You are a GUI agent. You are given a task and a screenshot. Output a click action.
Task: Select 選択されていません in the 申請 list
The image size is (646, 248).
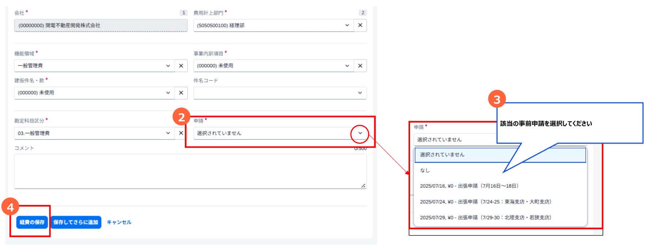pyautogui.click(x=442, y=155)
